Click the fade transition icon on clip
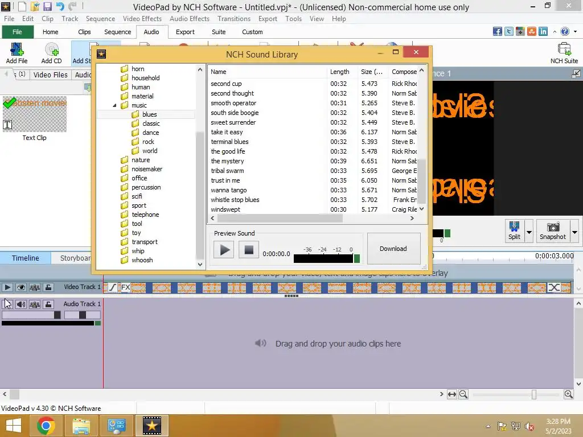The height and width of the screenshot is (437, 583). tap(113, 287)
